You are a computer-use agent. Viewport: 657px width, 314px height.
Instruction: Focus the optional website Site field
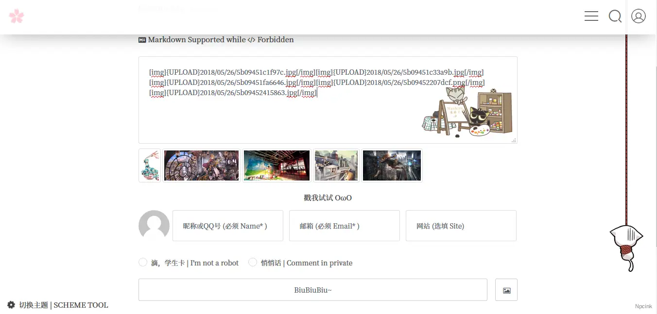coord(461,226)
